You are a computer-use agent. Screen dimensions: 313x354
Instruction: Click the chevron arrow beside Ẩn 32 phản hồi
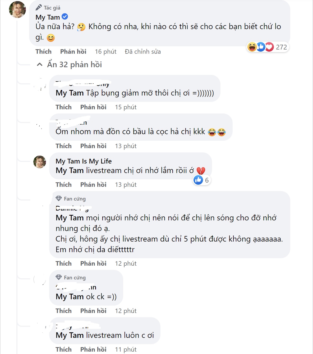point(40,65)
